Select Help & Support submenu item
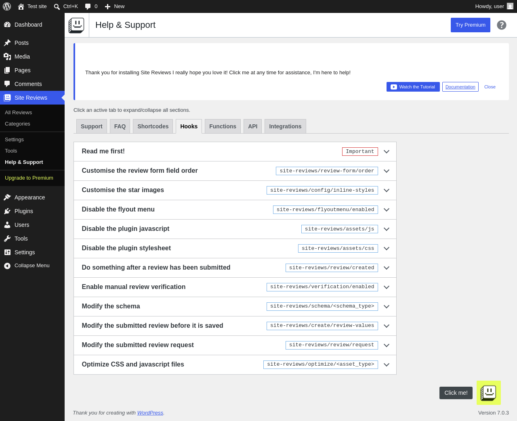This screenshot has width=517, height=421. 32,162
